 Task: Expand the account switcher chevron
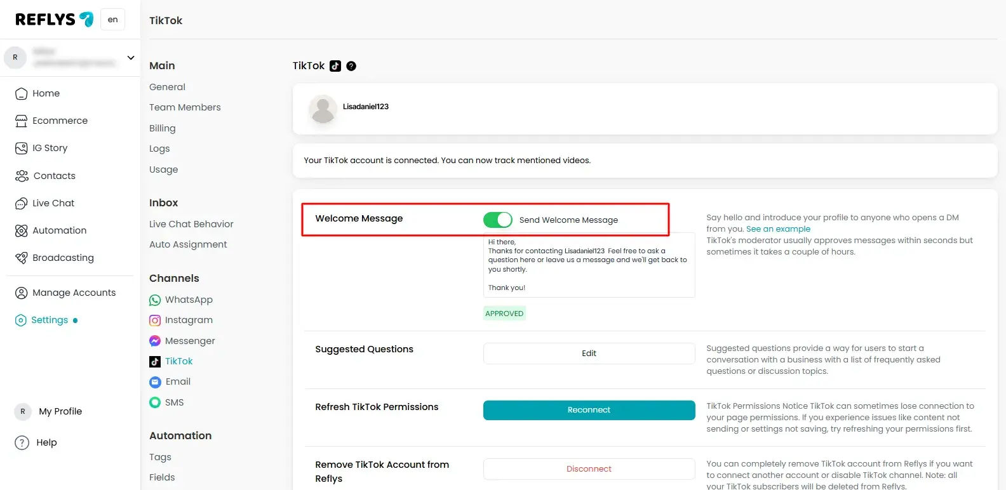[131, 58]
